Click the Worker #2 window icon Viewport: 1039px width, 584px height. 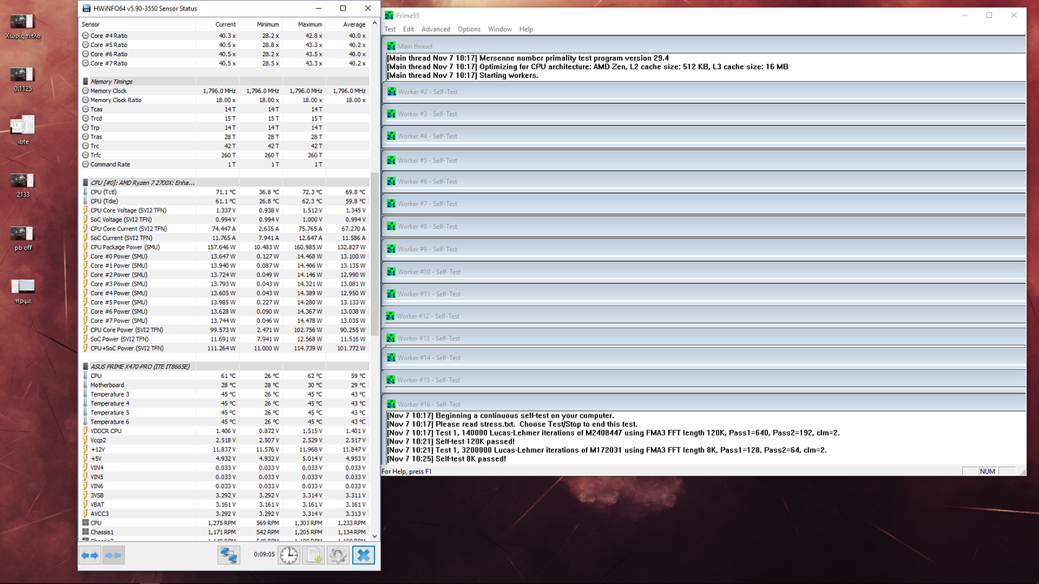coord(391,92)
